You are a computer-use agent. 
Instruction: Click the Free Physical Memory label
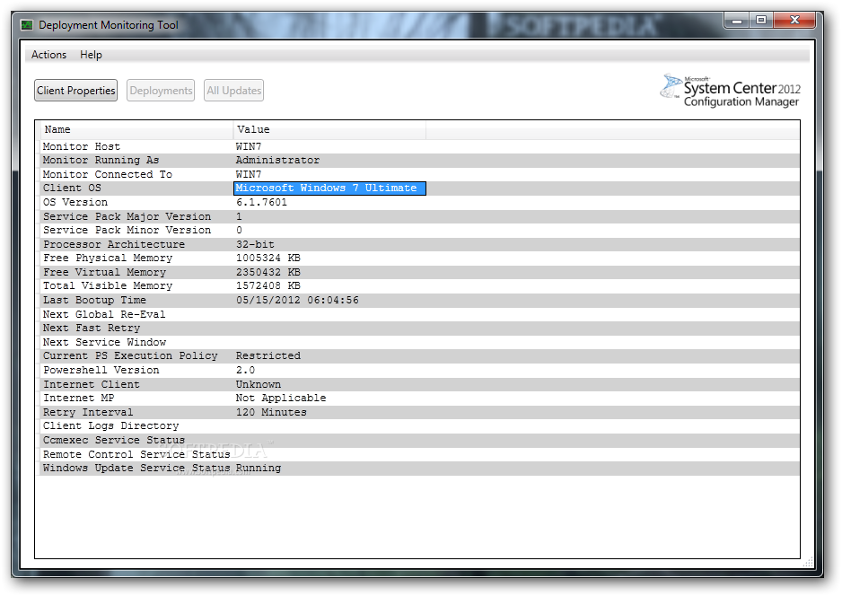(108, 258)
